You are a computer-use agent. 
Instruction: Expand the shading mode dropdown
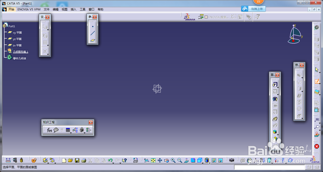click(x=210, y=163)
